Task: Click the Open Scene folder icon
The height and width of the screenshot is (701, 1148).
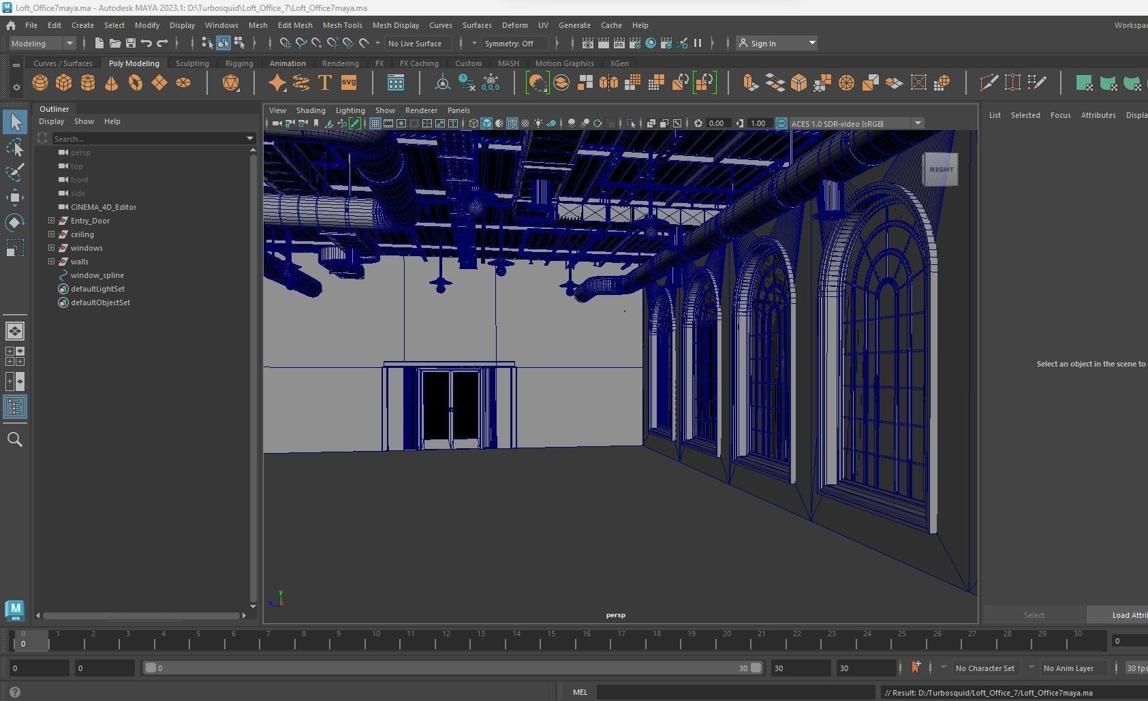Action: pos(115,43)
